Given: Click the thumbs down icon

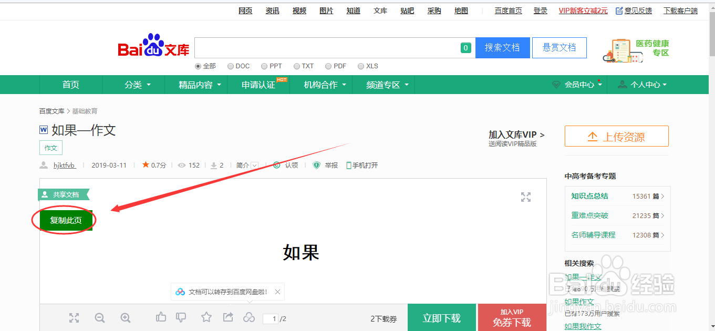Looking at the screenshot, I should click(x=181, y=317).
